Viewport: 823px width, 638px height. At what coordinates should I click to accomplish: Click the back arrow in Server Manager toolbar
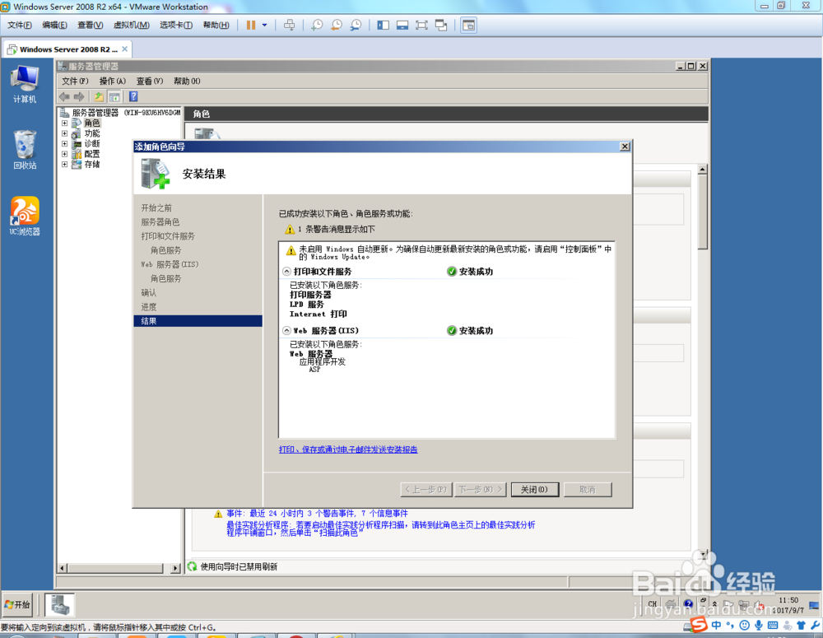click(64, 96)
